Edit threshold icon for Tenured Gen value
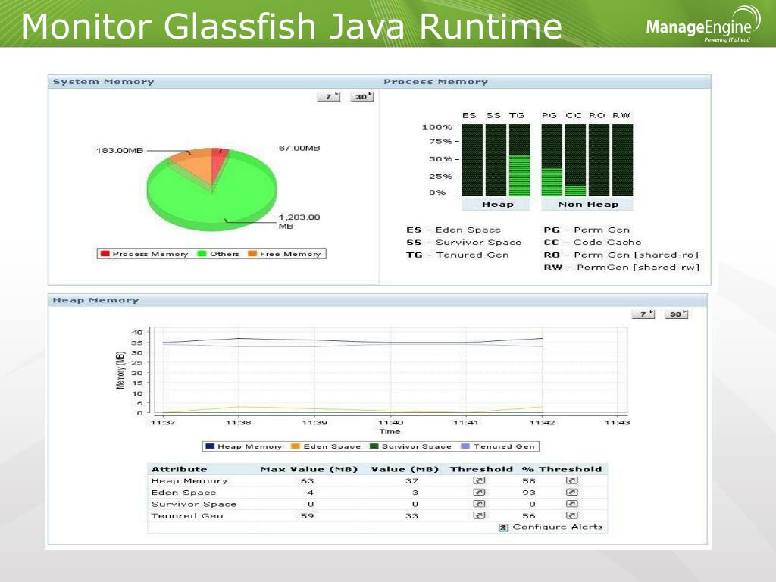 pos(479,515)
